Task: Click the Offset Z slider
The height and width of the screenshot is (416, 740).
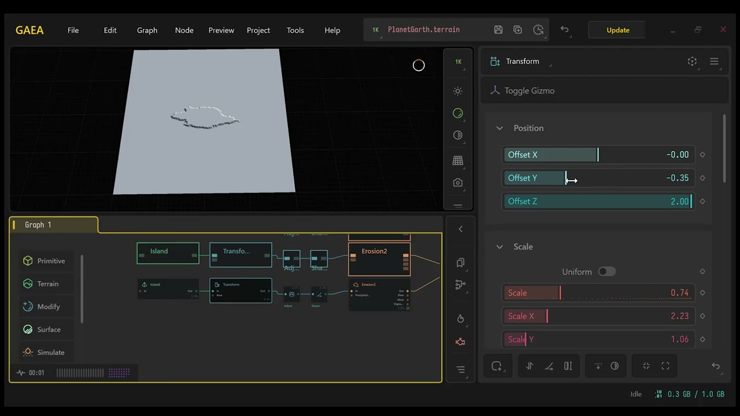Action: coord(598,201)
